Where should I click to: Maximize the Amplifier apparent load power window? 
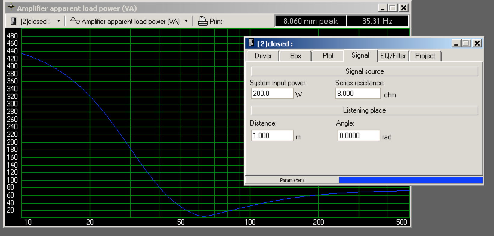[392, 8]
